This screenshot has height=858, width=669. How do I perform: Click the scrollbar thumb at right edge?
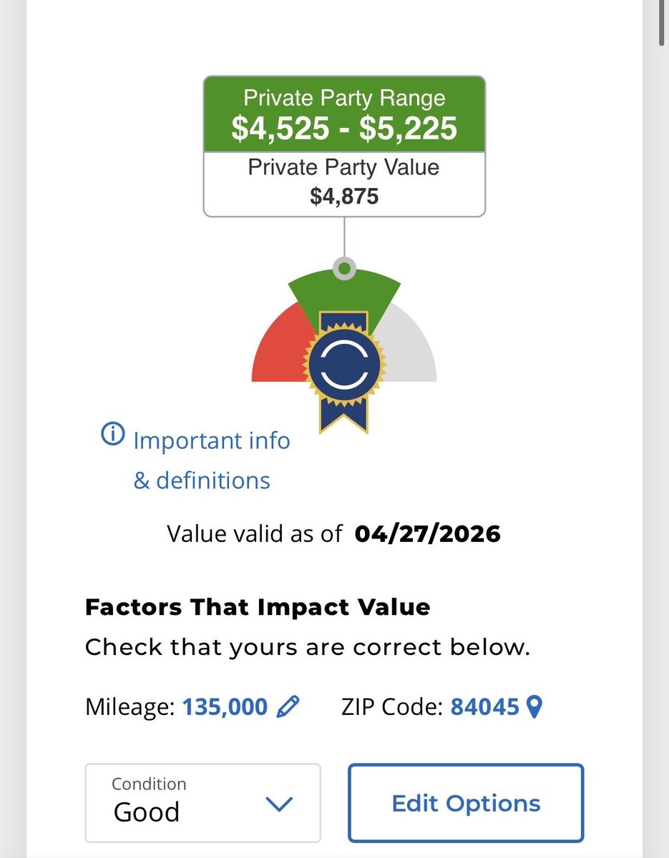click(663, 21)
